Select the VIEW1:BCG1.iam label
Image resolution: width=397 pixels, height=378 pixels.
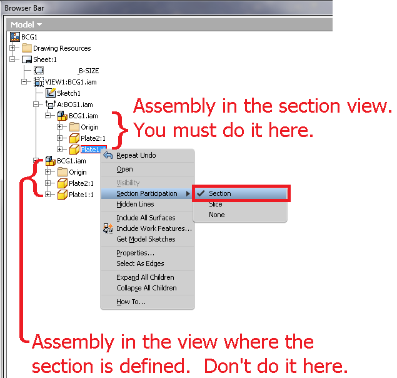[x=71, y=82]
